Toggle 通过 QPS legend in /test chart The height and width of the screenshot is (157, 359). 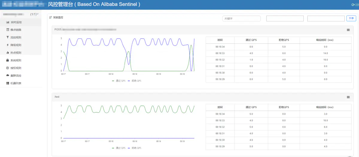click(x=118, y=148)
